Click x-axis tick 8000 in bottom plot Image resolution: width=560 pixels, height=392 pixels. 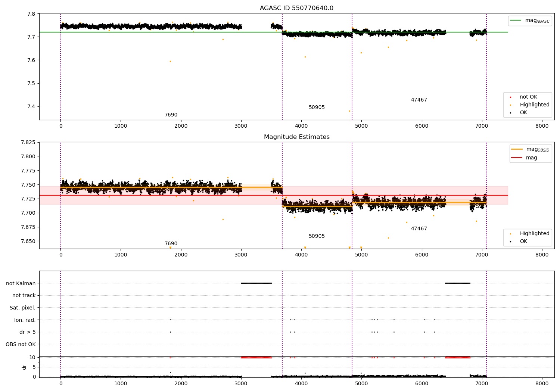tap(542, 383)
